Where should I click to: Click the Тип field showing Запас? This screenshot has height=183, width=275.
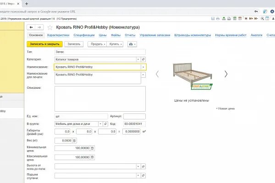point(100,52)
